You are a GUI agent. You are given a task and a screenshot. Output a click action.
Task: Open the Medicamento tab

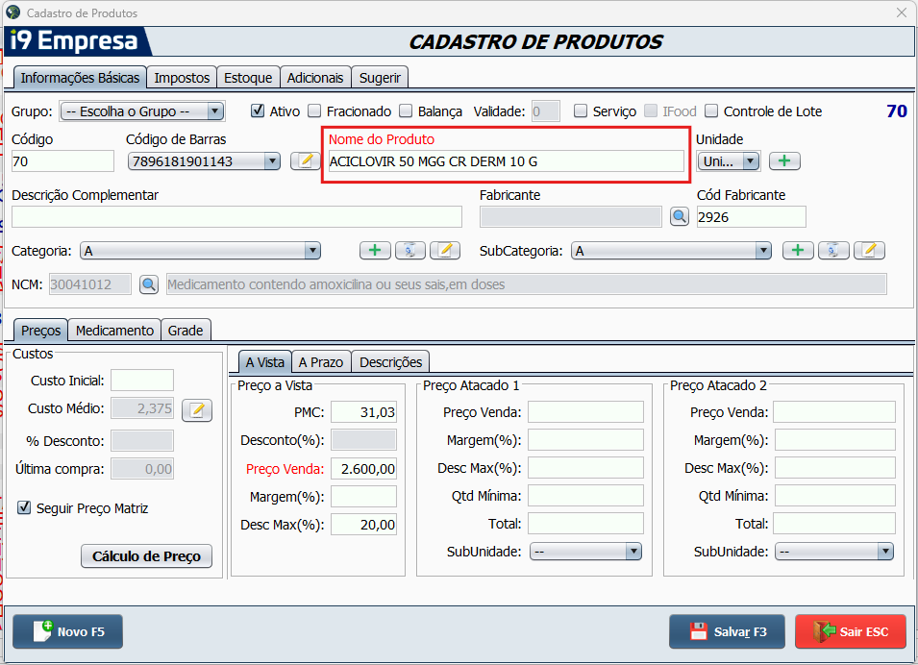coord(114,331)
